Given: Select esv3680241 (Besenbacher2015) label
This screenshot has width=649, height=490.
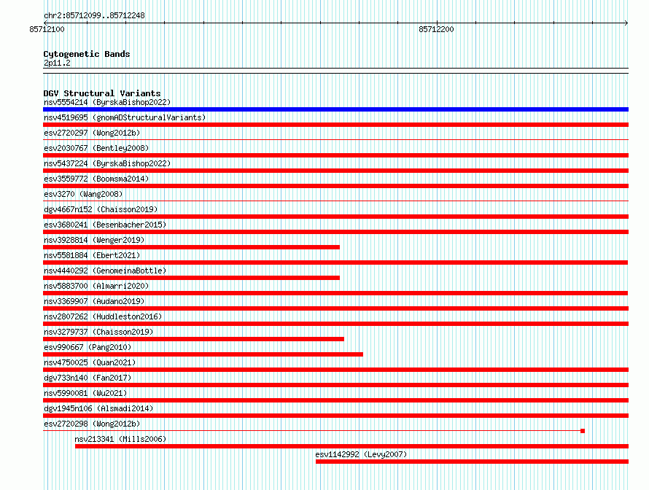Looking at the screenshot, I should [x=105, y=225].
